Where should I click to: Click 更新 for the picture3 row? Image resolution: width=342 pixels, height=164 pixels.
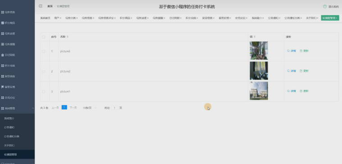tap(304, 51)
